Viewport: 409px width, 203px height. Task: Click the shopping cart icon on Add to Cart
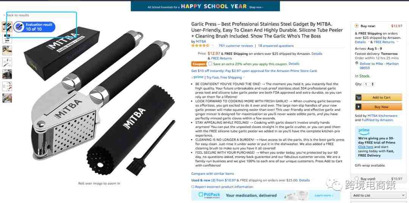click(359, 97)
